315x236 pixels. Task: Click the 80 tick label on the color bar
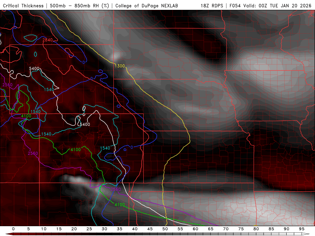pos(256,229)
